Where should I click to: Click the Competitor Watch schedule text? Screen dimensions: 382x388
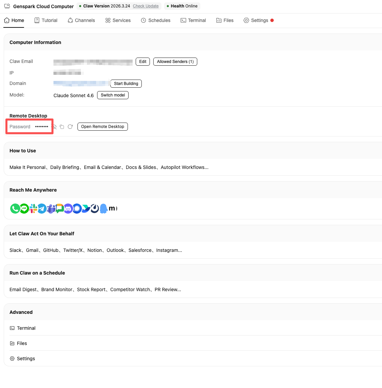coord(130,289)
